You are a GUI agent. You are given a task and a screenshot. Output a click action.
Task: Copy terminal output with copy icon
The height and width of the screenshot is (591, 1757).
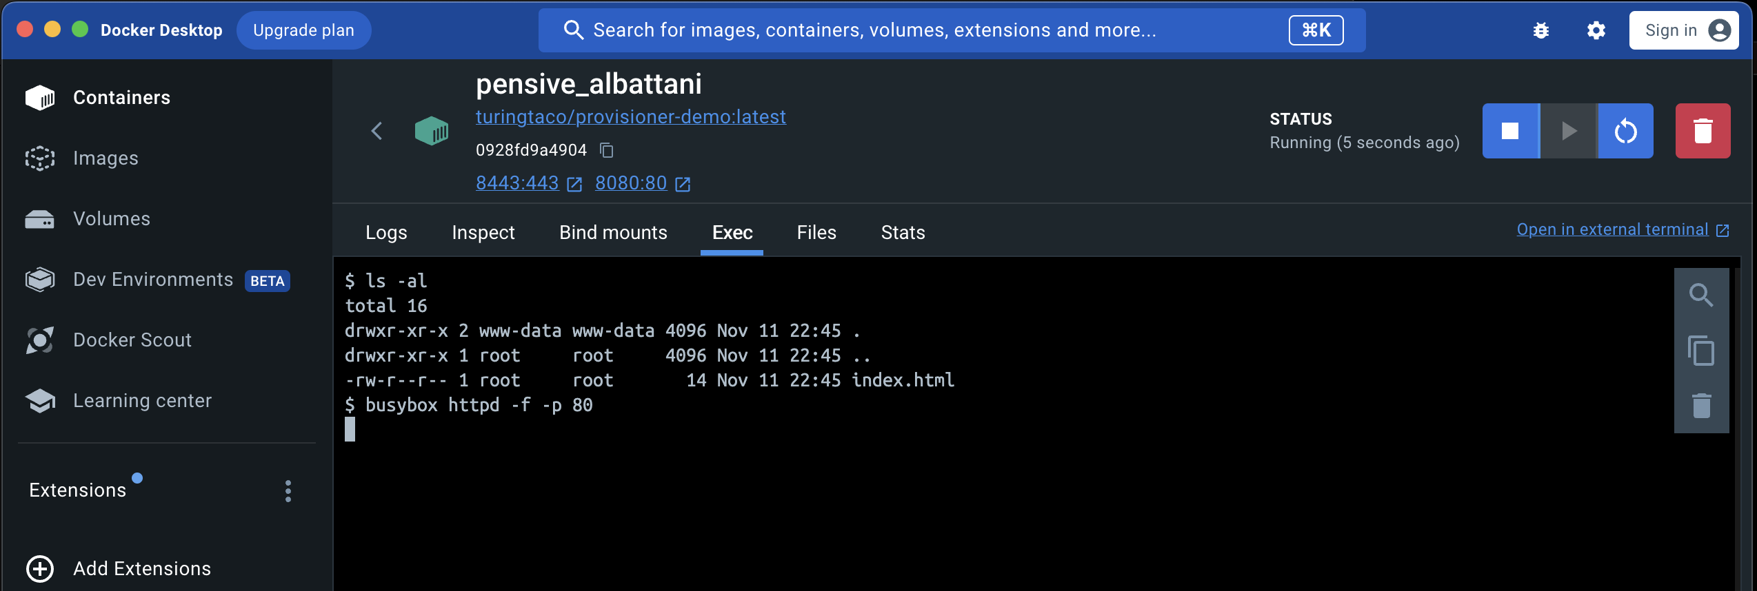point(1701,351)
